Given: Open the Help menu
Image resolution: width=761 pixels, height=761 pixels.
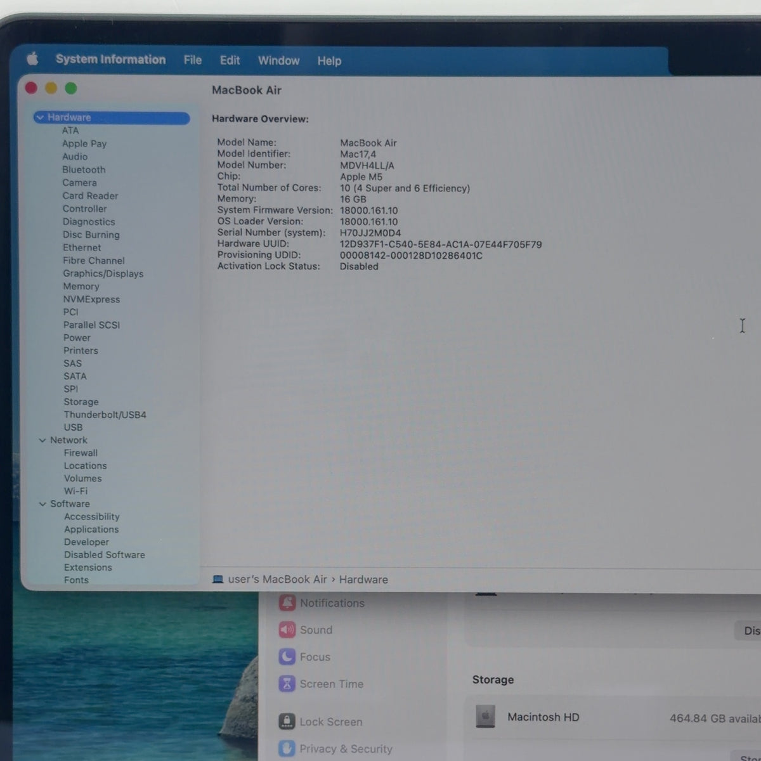Looking at the screenshot, I should click(329, 61).
